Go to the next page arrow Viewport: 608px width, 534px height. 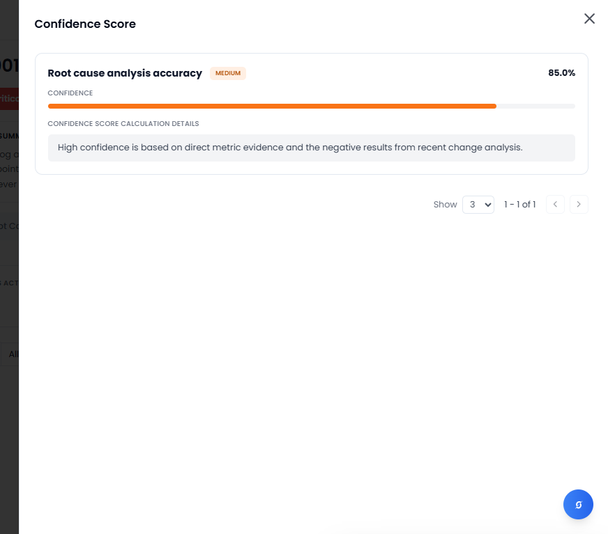click(x=579, y=205)
